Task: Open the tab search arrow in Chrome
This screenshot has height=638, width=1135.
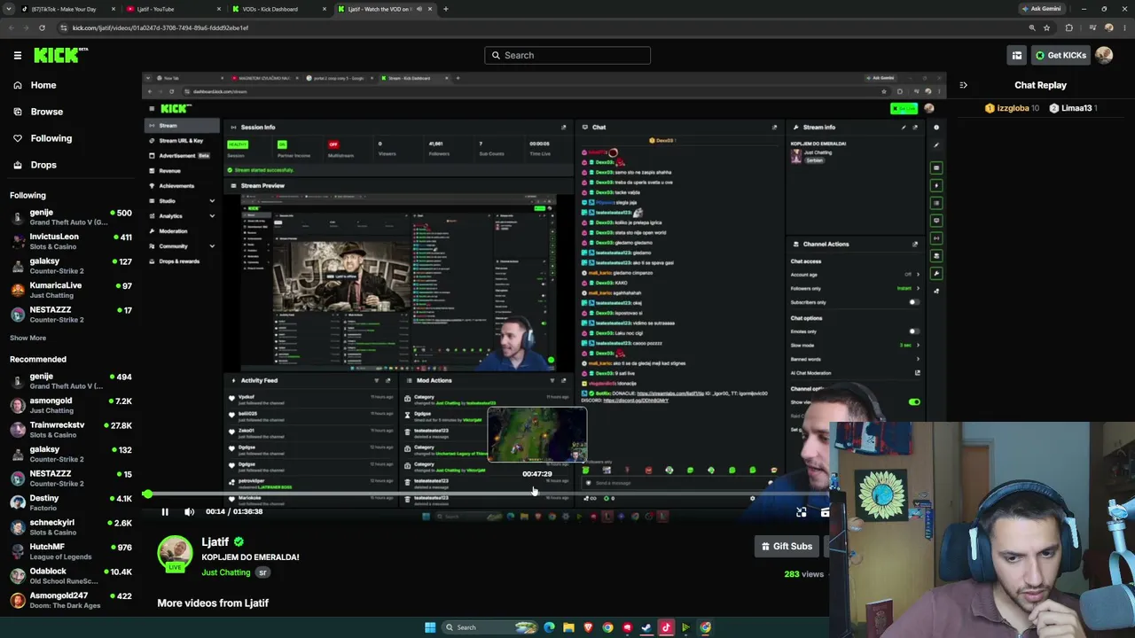Action: tap(7, 9)
